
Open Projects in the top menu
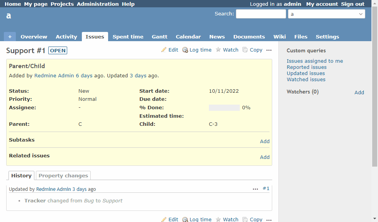coord(62,4)
